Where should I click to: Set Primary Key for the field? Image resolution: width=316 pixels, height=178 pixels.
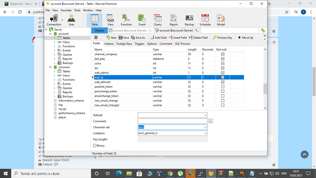click(223, 37)
